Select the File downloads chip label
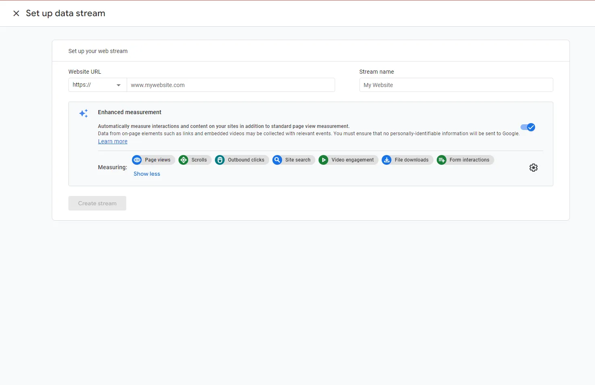Viewport: 595px width, 385px height. pos(411,160)
